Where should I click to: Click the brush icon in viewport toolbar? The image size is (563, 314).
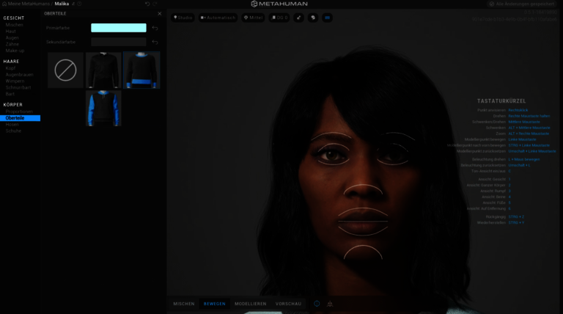tap(299, 18)
